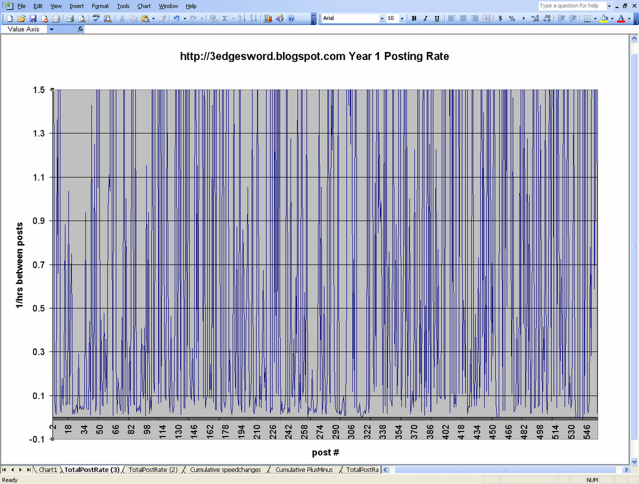
Task: Apply AutoSum
Action: [224, 18]
